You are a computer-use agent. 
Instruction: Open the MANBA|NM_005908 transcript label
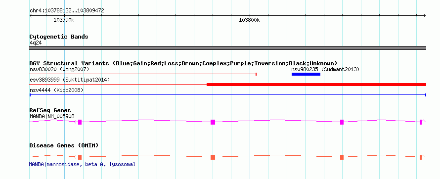(x=52, y=116)
